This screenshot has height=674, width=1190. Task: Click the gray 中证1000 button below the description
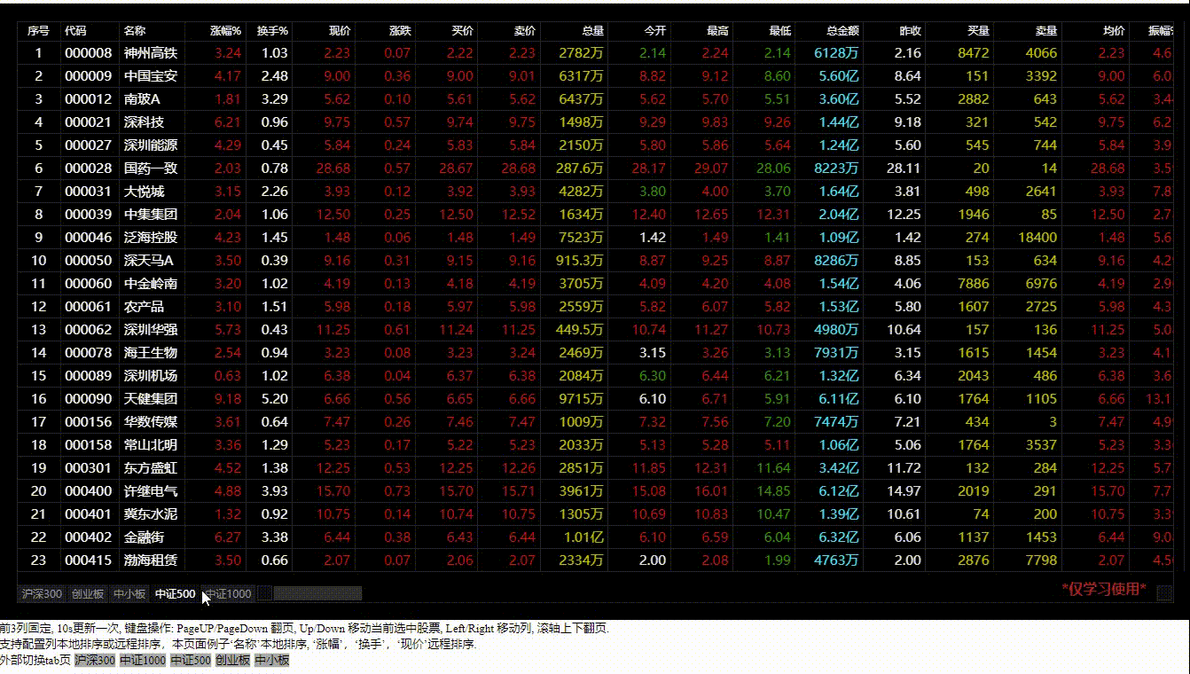coord(144,660)
